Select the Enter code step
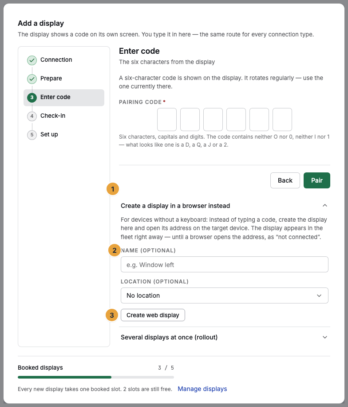Screen dimensions: 348x407 tap(64, 98)
